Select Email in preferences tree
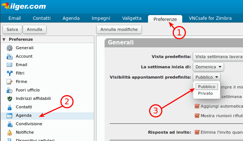This screenshot has width=243, height=141. 47,65
